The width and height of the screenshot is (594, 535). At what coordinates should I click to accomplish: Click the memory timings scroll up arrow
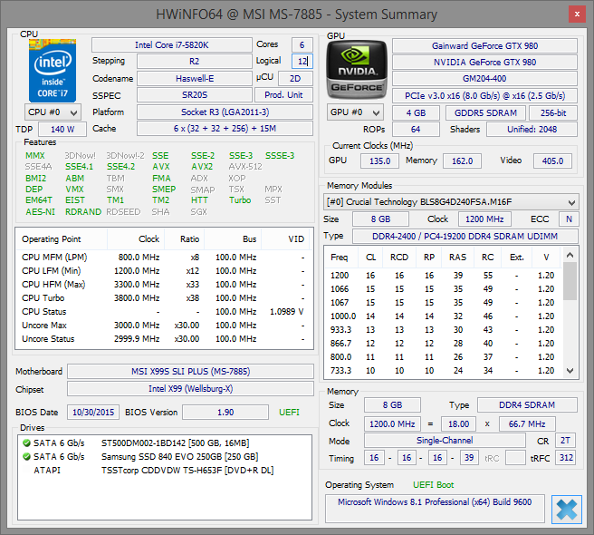570,255
